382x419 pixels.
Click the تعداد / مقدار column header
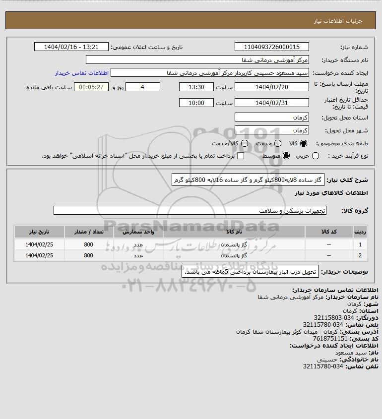click(x=89, y=232)
